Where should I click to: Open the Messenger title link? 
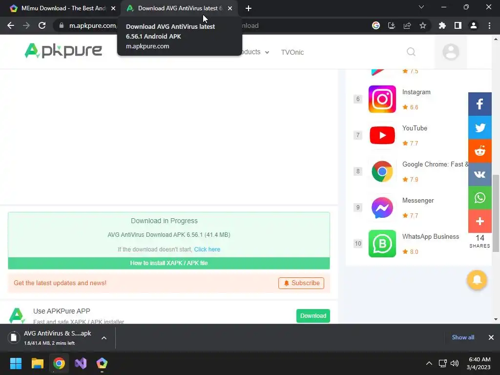click(418, 201)
